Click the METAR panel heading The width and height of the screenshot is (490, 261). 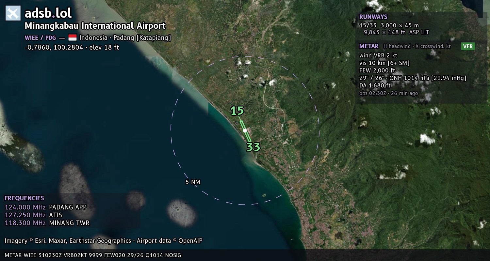tap(369, 46)
